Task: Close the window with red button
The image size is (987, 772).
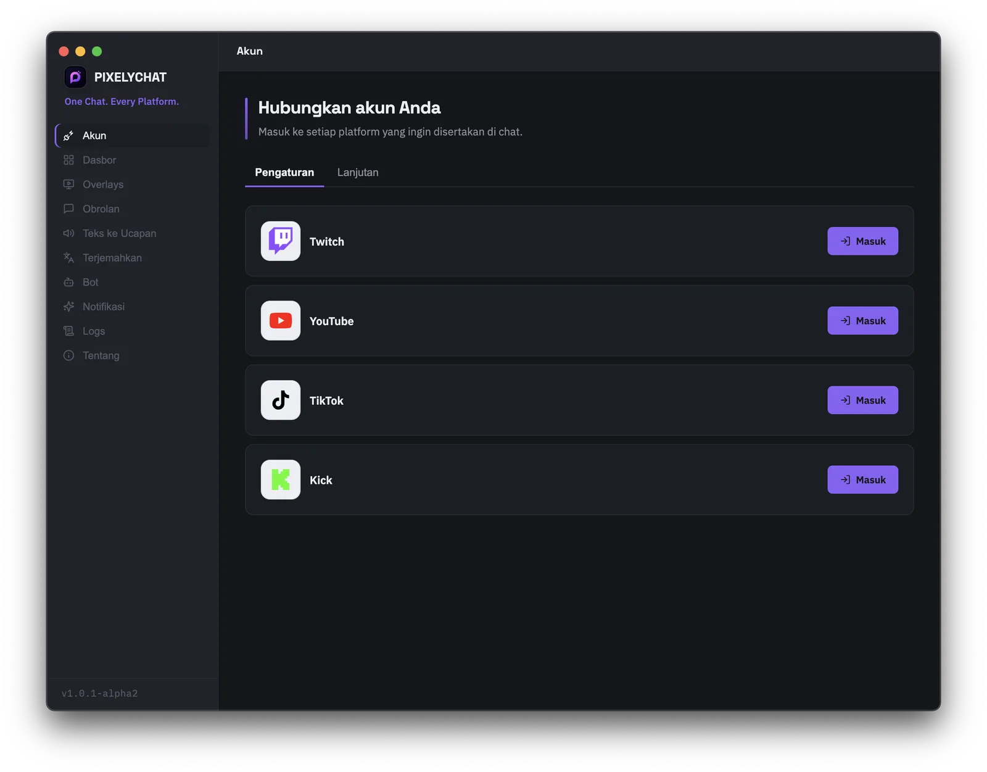Action: point(64,51)
